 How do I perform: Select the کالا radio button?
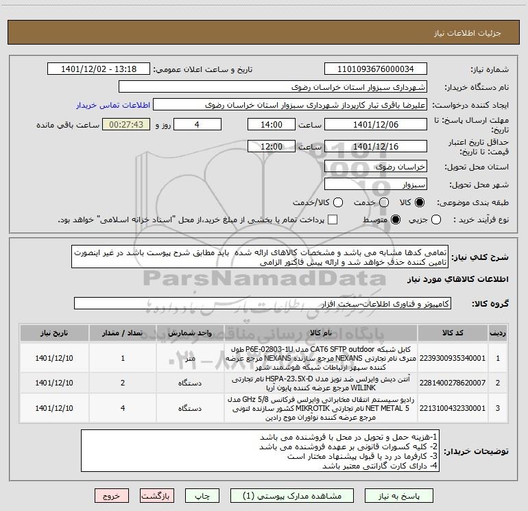coord(420,202)
